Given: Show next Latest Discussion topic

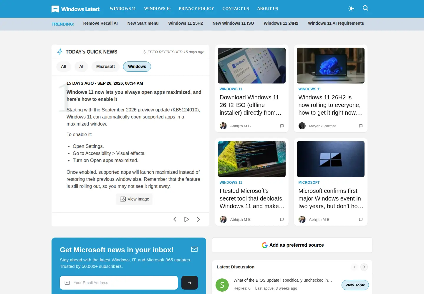Looking at the screenshot, I should click(x=364, y=267).
